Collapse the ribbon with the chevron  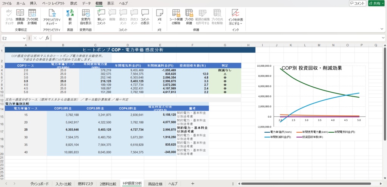click(x=382, y=29)
